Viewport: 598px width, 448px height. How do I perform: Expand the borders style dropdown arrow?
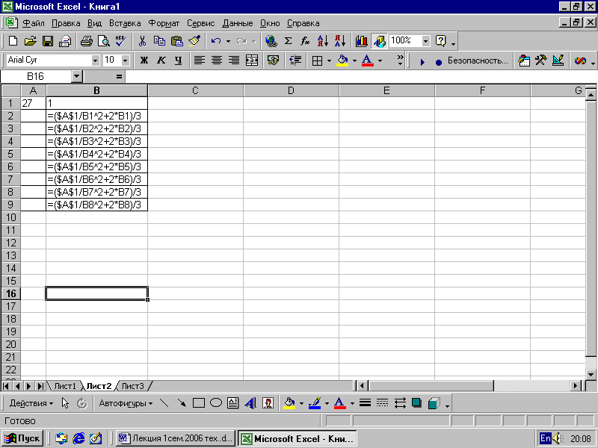pos(329,60)
